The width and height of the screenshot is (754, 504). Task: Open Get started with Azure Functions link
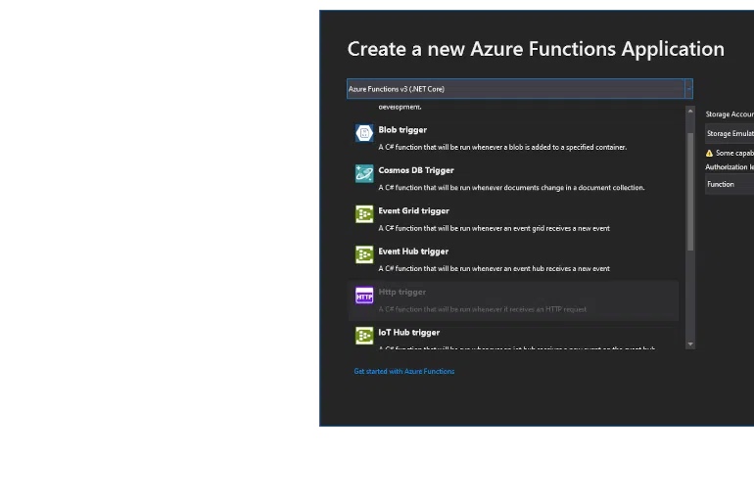coord(403,371)
